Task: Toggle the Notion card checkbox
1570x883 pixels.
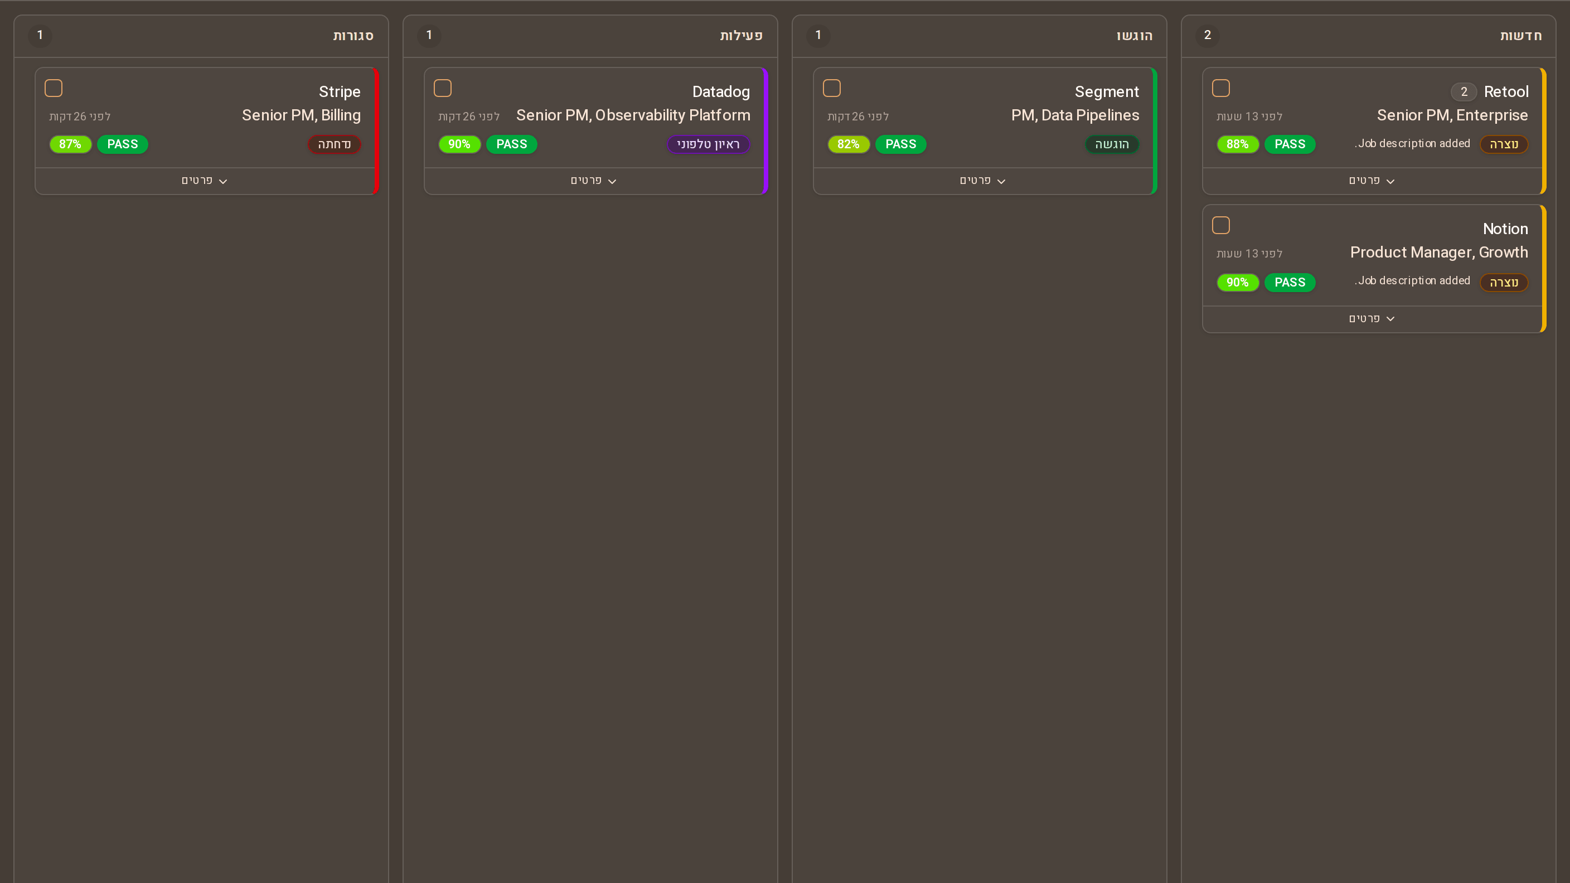Action: coord(1221,225)
